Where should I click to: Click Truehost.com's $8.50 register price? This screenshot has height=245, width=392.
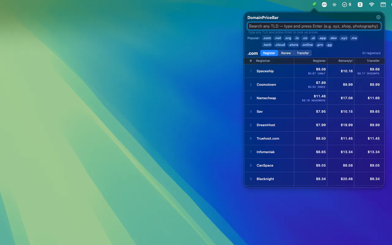pyautogui.click(x=321, y=138)
